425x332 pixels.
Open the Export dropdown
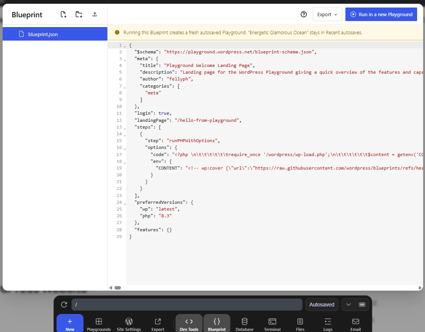point(327,14)
